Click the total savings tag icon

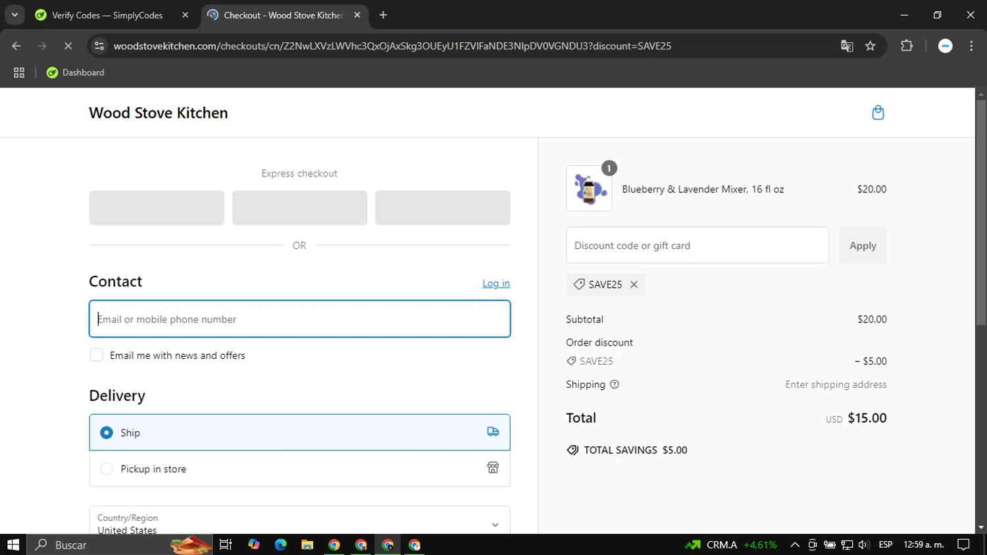(x=572, y=450)
